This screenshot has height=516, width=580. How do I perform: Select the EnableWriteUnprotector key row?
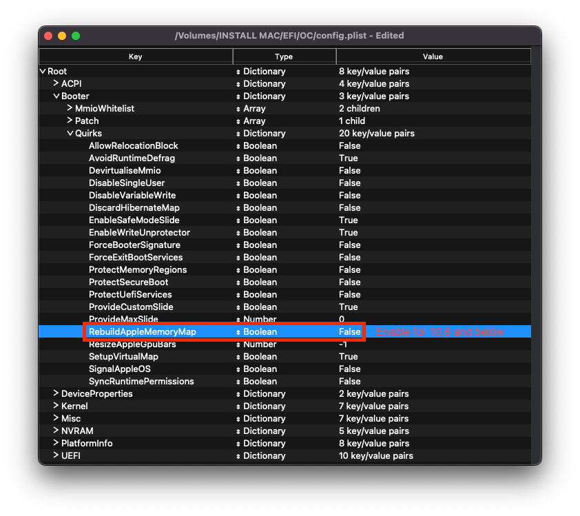tap(139, 233)
